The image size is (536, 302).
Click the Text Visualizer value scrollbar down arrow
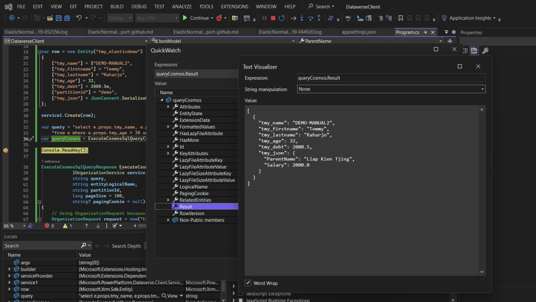tap(482, 272)
